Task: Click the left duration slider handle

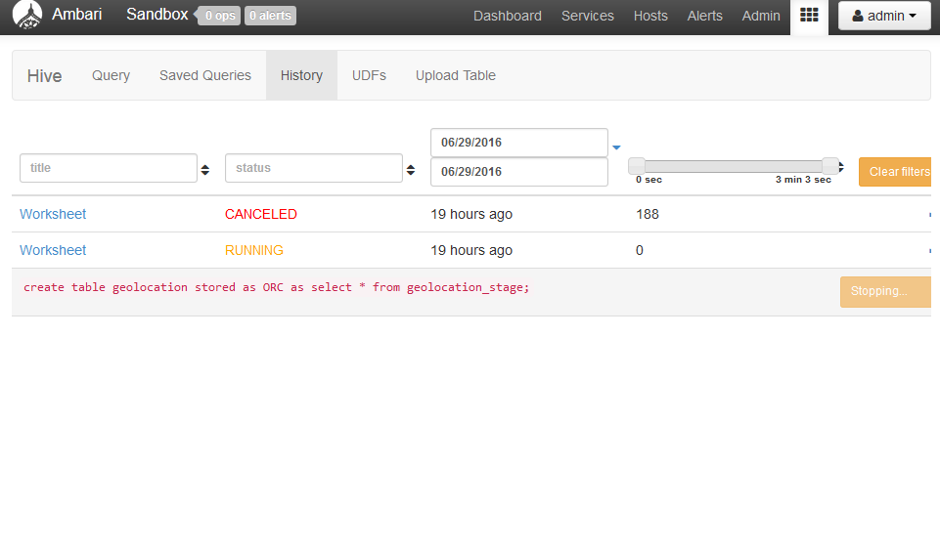Action: coord(637,166)
